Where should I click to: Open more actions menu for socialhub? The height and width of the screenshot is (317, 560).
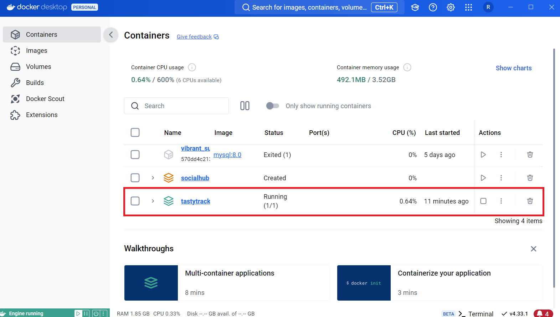click(501, 178)
